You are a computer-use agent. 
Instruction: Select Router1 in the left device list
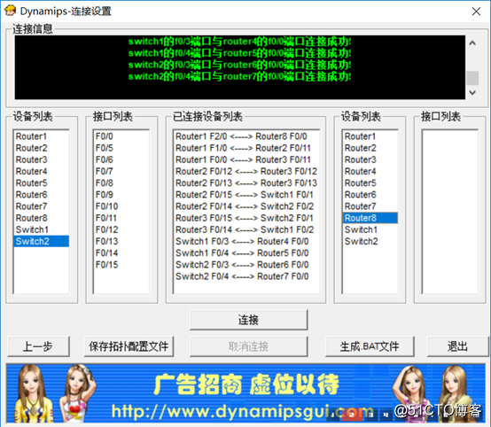[x=41, y=136]
